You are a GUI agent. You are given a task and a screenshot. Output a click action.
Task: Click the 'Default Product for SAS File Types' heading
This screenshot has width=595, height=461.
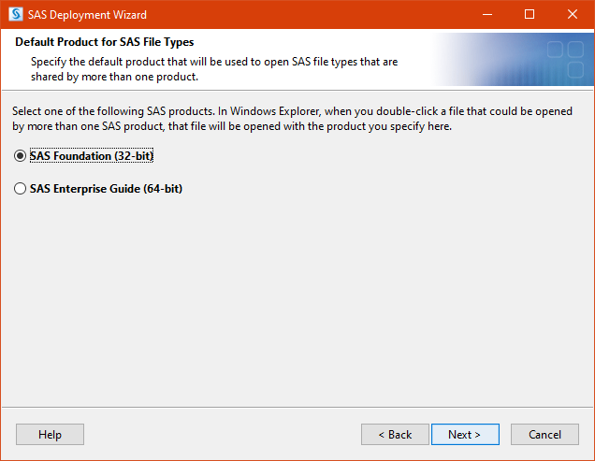pos(105,42)
